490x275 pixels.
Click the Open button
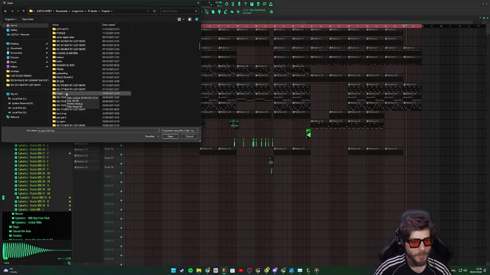click(170, 136)
